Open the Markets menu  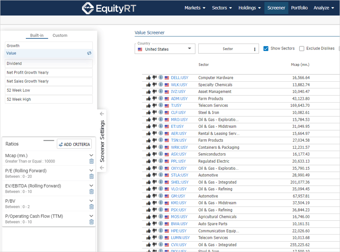click(195, 8)
